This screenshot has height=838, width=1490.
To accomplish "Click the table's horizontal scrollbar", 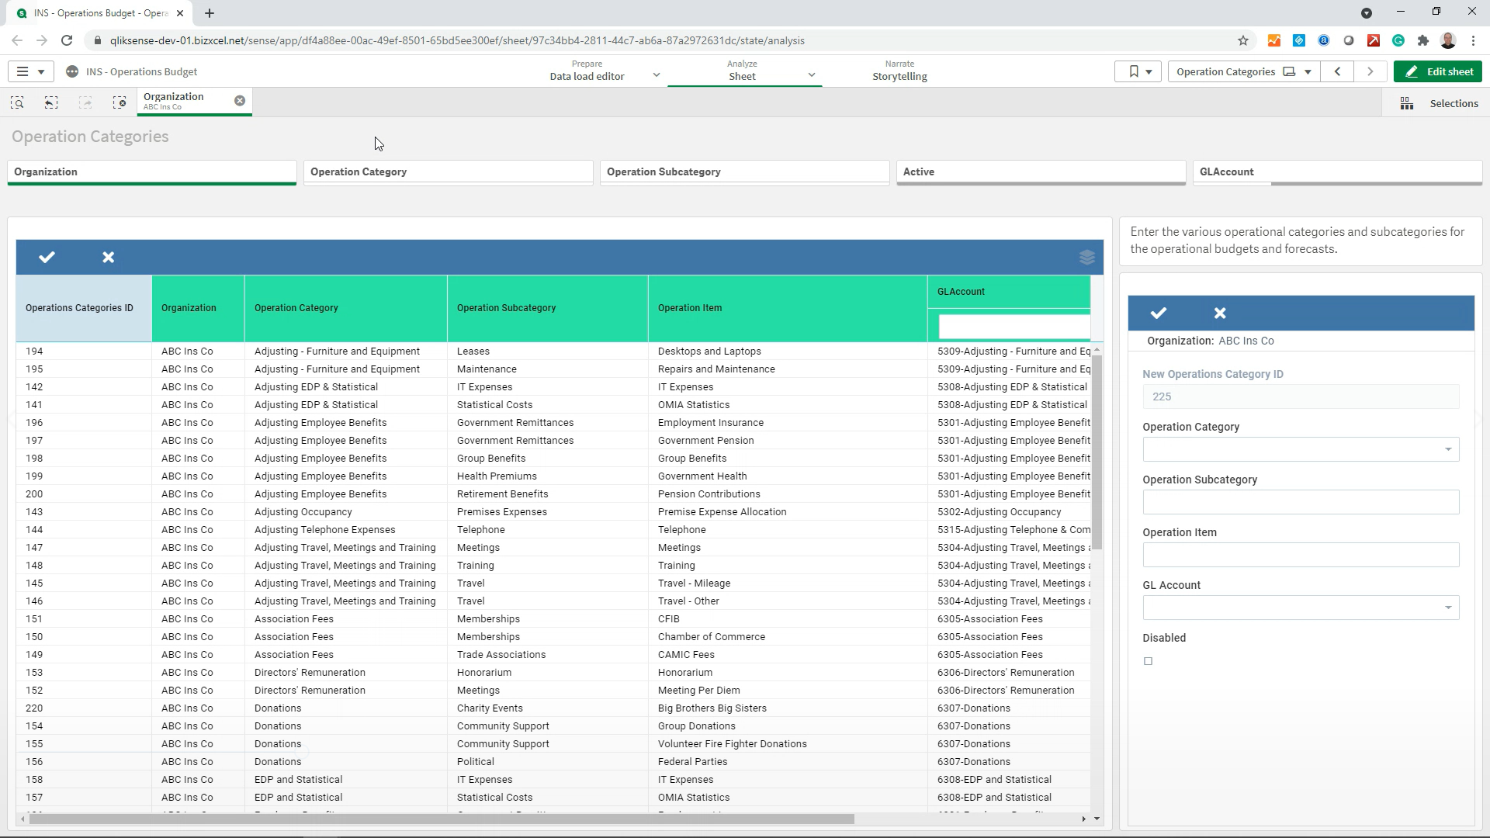I will click(442, 819).
